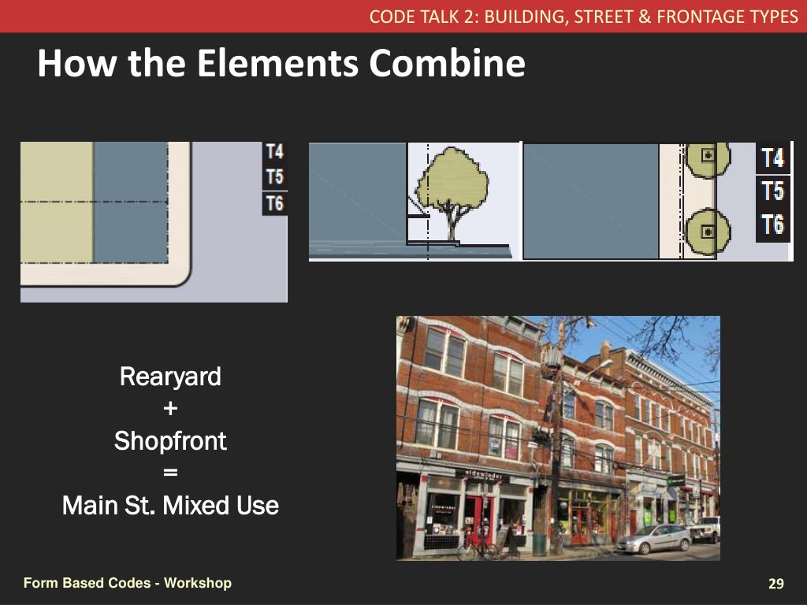Click the footer text 'Form Based Codes - Workshop'
The height and width of the screenshot is (605, 807).
point(128,583)
